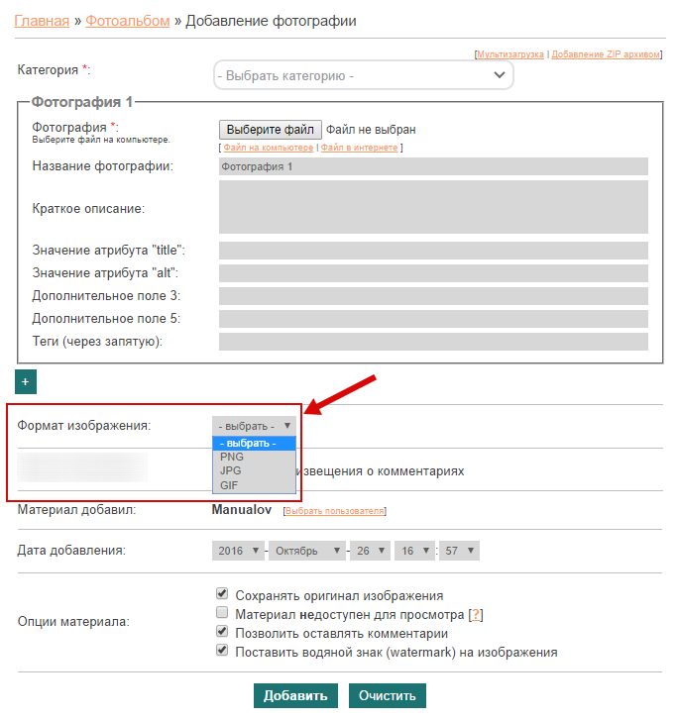Select PNG from format list
Viewport: 678px width, 720px height.
pyautogui.click(x=232, y=458)
